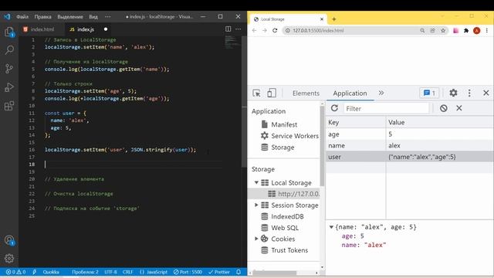Close the Local Storage browser tab
The height and width of the screenshot is (278, 494).
pos(322,19)
